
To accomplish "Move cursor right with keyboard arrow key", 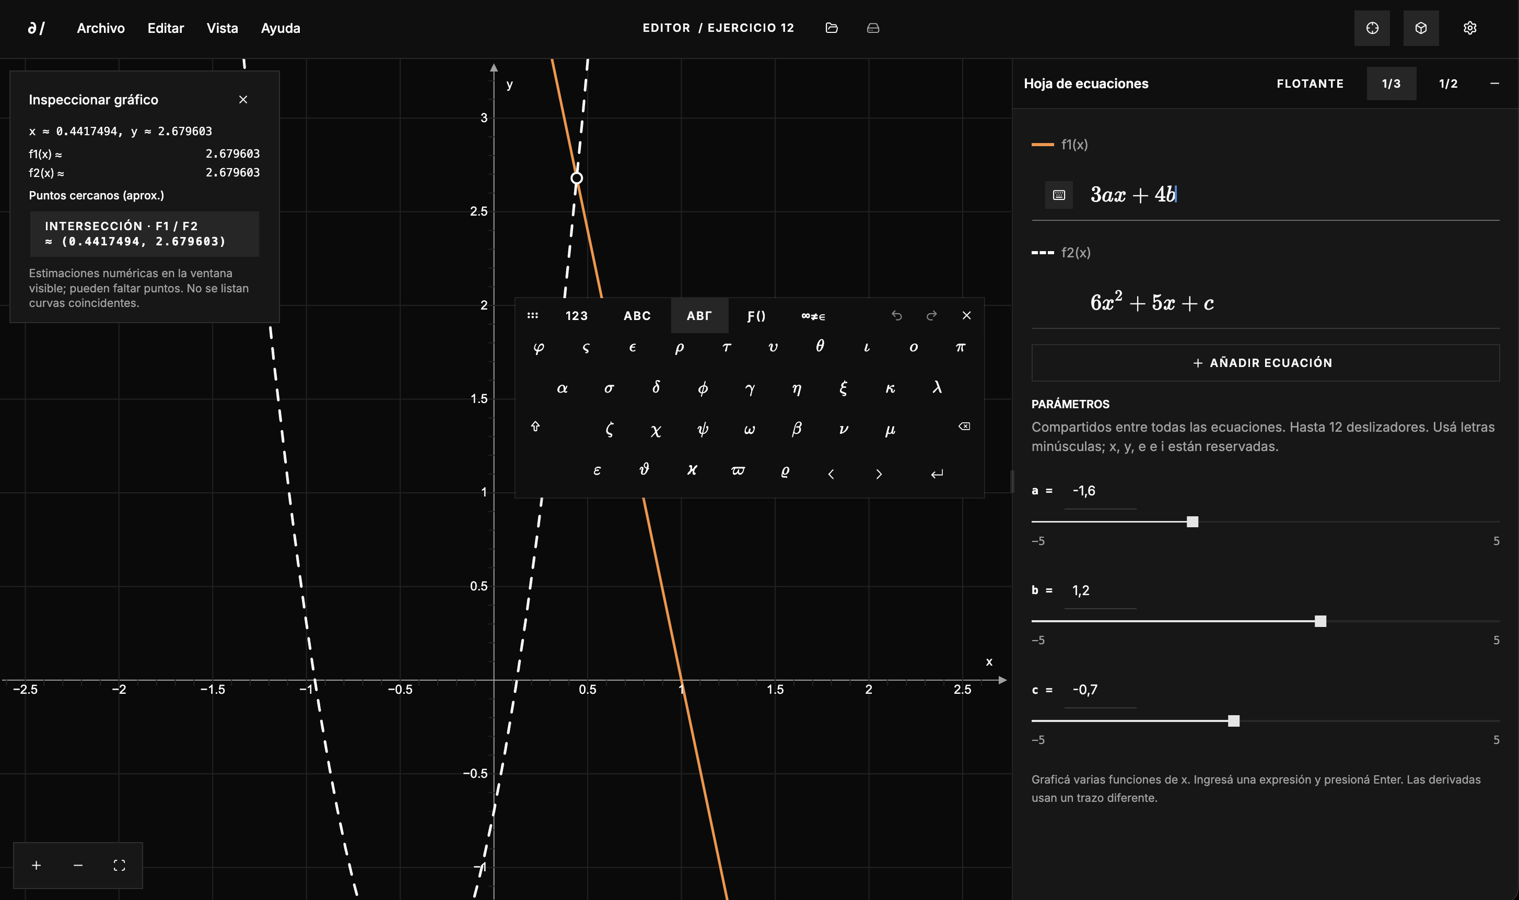I will (x=879, y=473).
